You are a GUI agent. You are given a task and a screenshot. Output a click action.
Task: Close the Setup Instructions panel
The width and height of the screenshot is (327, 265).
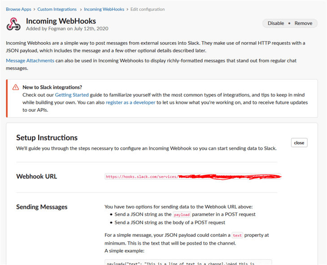(299, 143)
